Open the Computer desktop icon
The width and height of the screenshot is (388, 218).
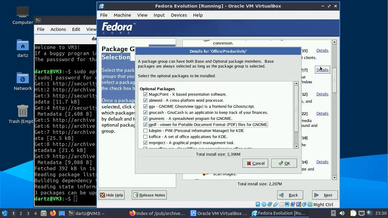(x=23, y=15)
